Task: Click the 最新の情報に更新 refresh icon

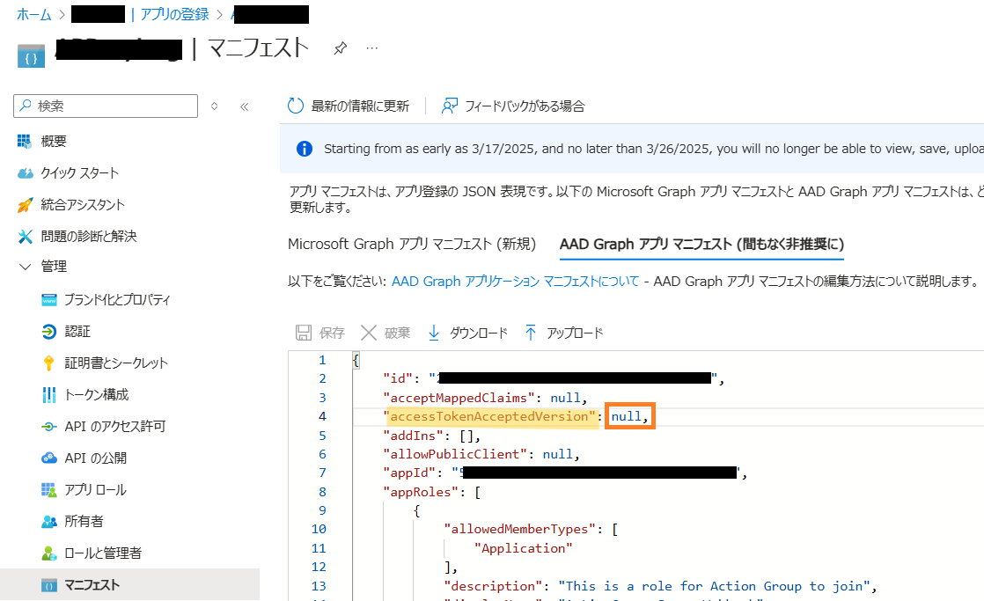Action: [296, 106]
